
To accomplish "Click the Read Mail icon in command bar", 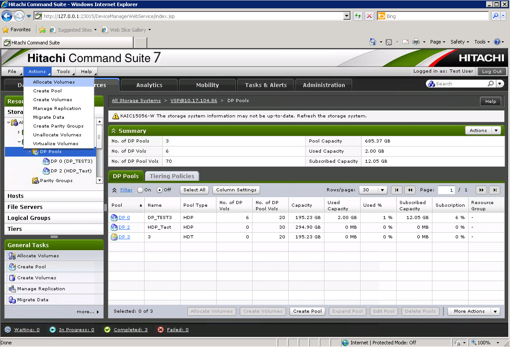I will [406, 42].
